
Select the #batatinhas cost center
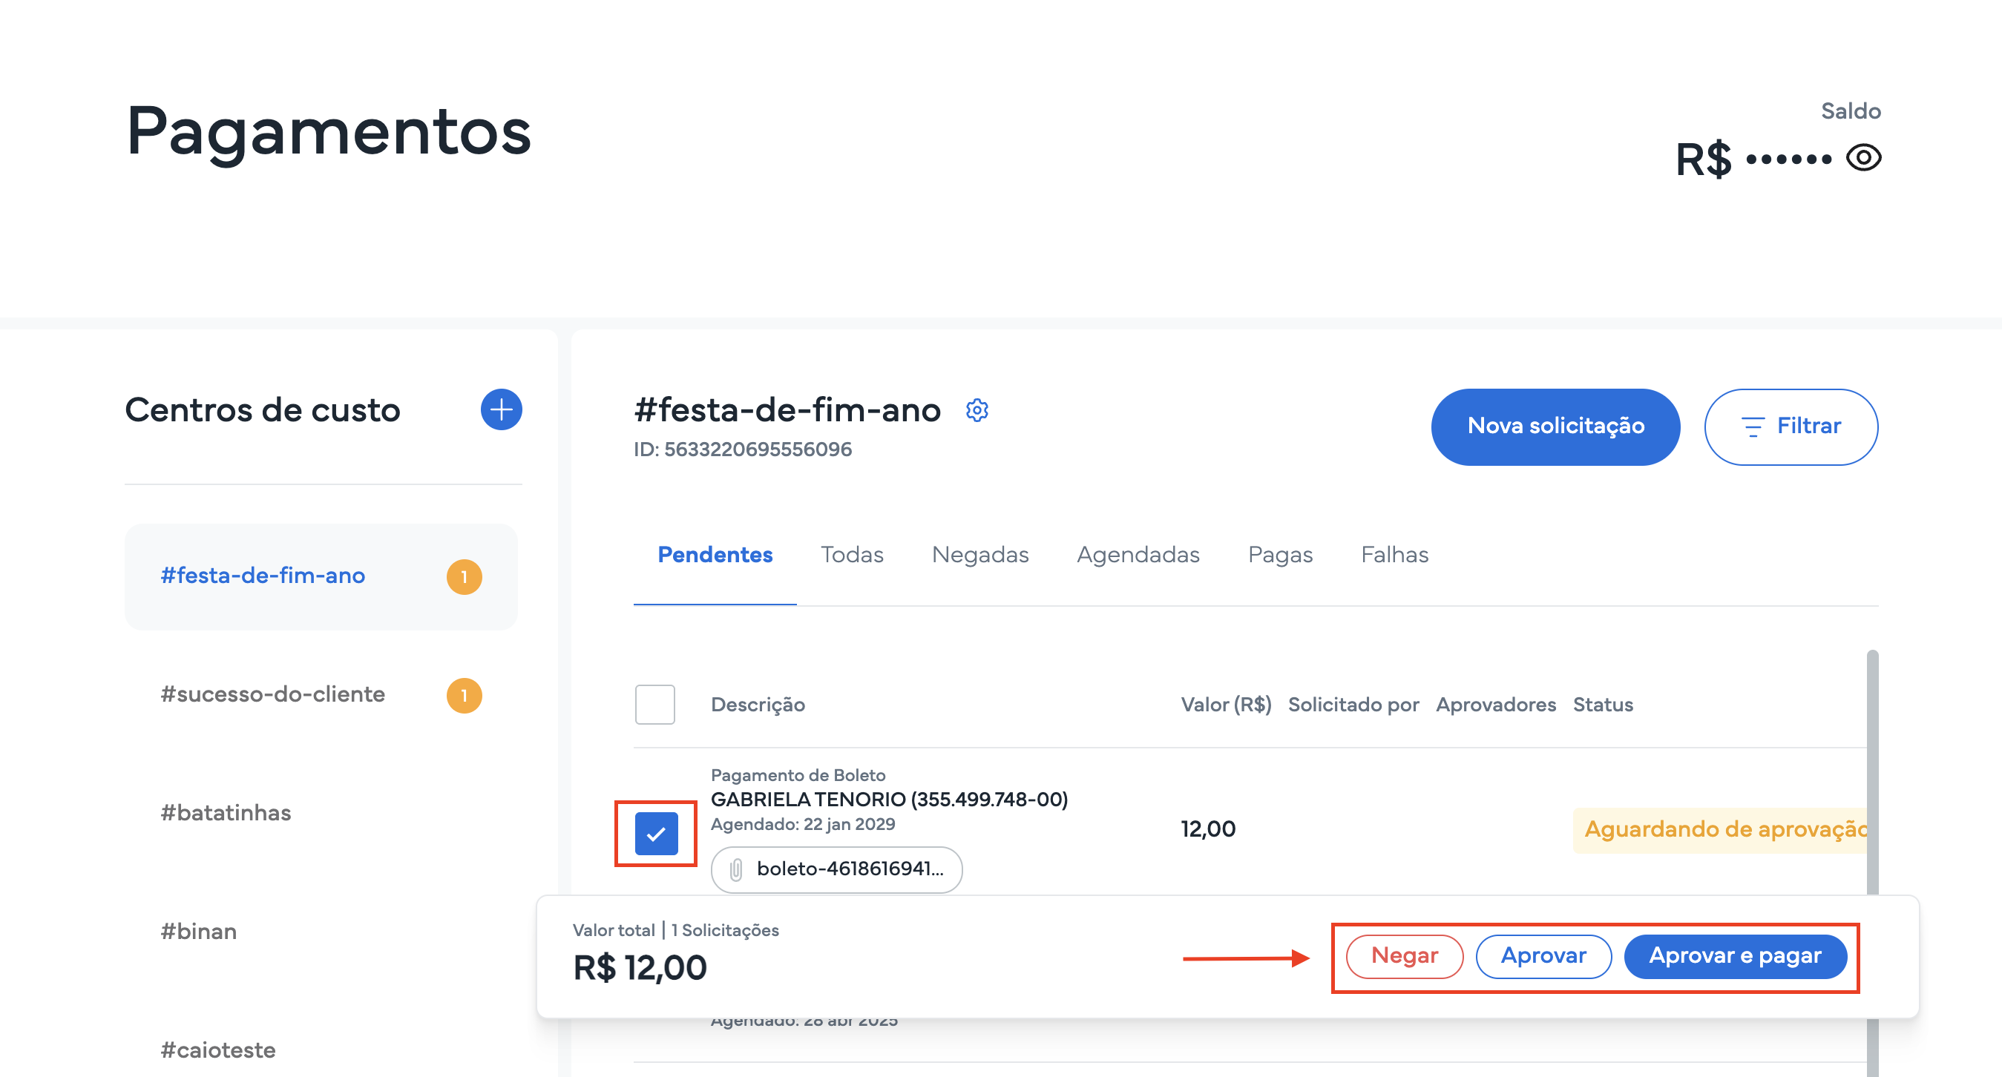[226, 813]
